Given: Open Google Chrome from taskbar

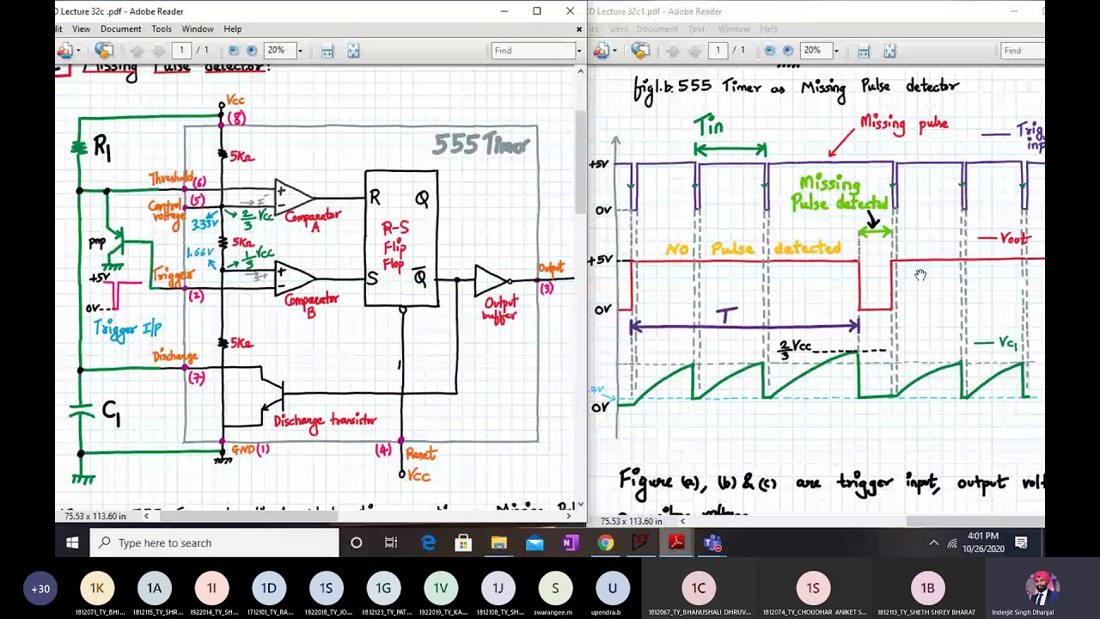Looking at the screenshot, I should coord(606,543).
